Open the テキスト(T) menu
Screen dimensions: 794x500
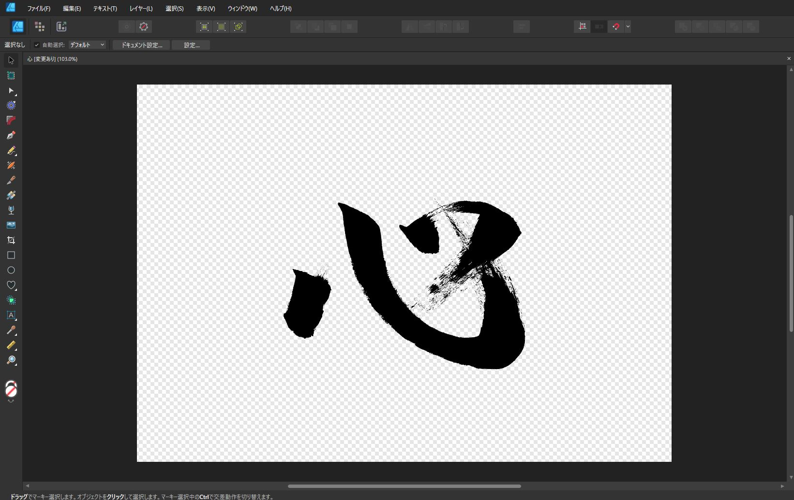105,9
